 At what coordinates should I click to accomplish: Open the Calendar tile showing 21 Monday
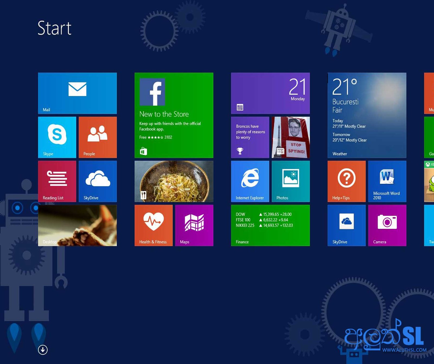click(x=270, y=93)
